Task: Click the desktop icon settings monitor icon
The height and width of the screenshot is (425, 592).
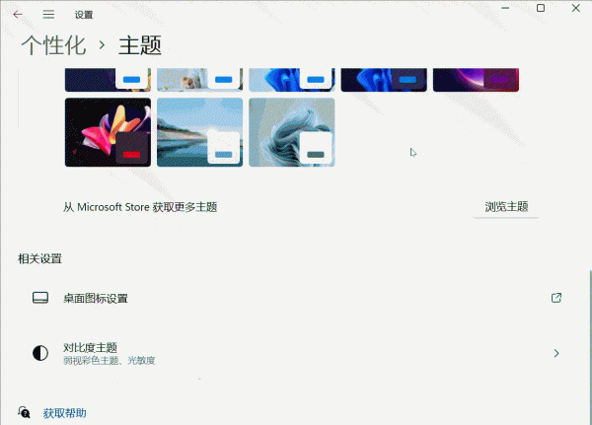Action: (x=40, y=298)
